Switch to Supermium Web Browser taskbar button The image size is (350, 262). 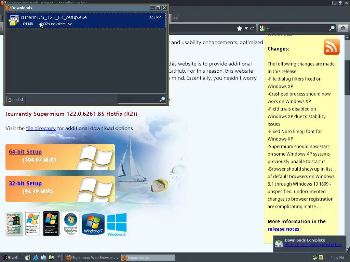tap(92, 258)
